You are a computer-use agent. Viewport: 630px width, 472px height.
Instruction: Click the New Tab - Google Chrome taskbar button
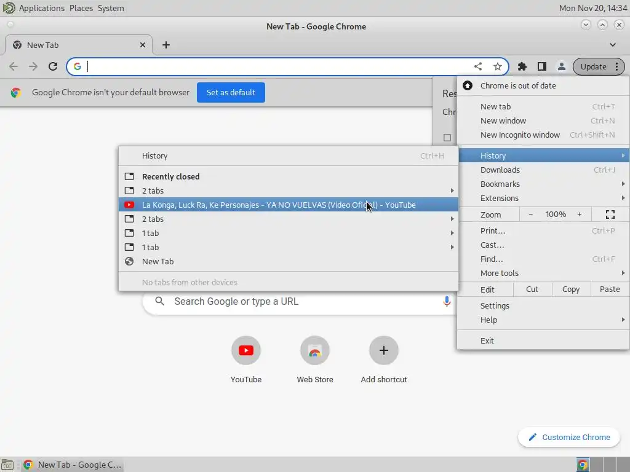73,465
